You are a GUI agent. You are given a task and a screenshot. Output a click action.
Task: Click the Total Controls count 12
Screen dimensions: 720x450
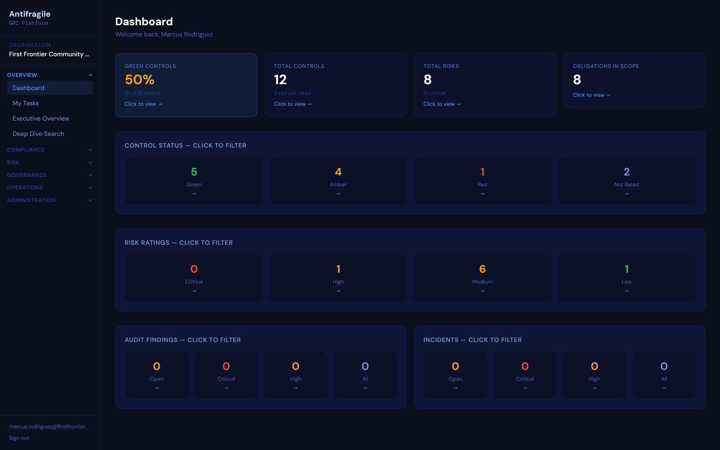coord(280,80)
